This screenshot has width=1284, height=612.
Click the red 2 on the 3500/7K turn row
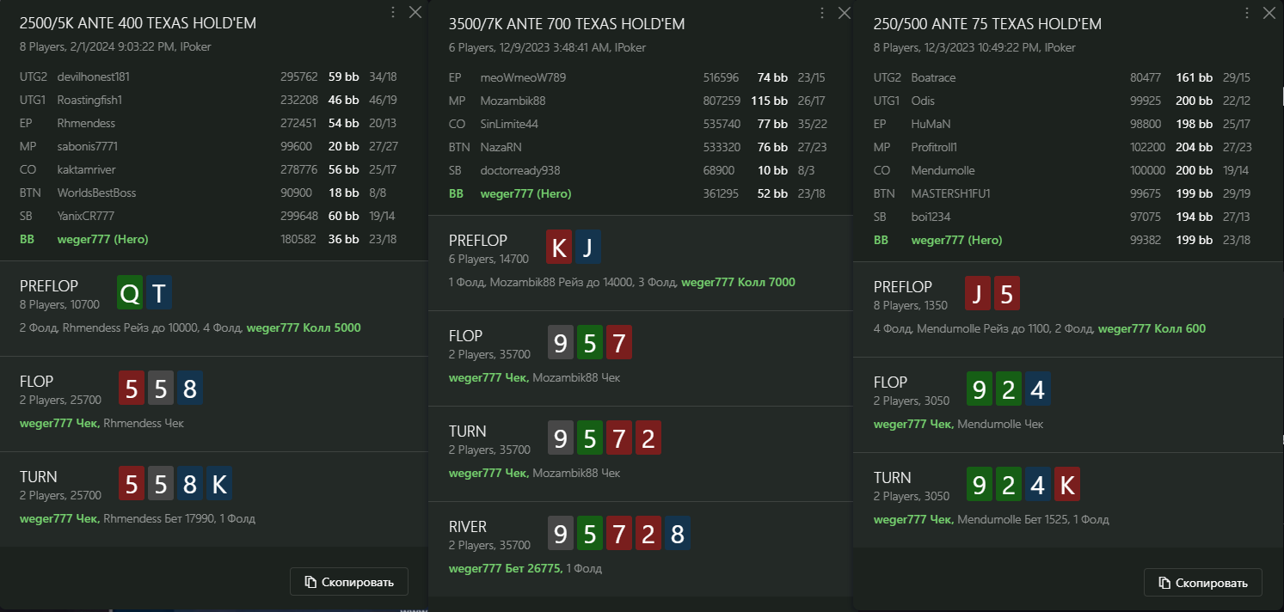648,439
